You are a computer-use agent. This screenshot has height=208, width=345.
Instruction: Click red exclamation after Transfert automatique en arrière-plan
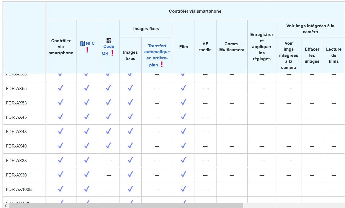pos(162,64)
